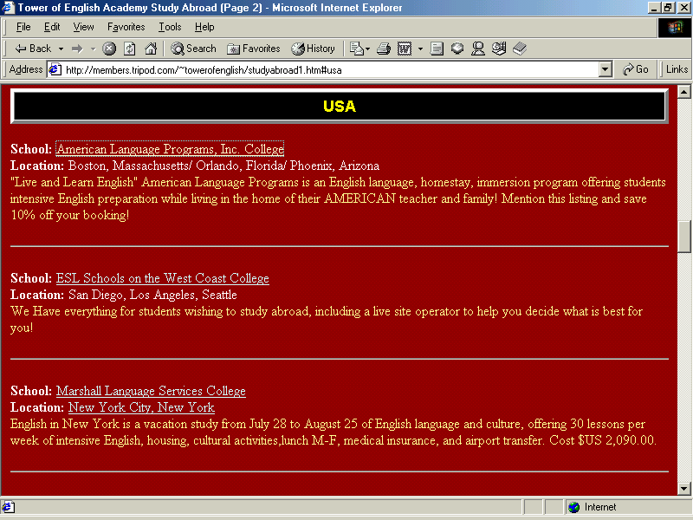
Task: Go to the Home page
Action: click(151, 49)
